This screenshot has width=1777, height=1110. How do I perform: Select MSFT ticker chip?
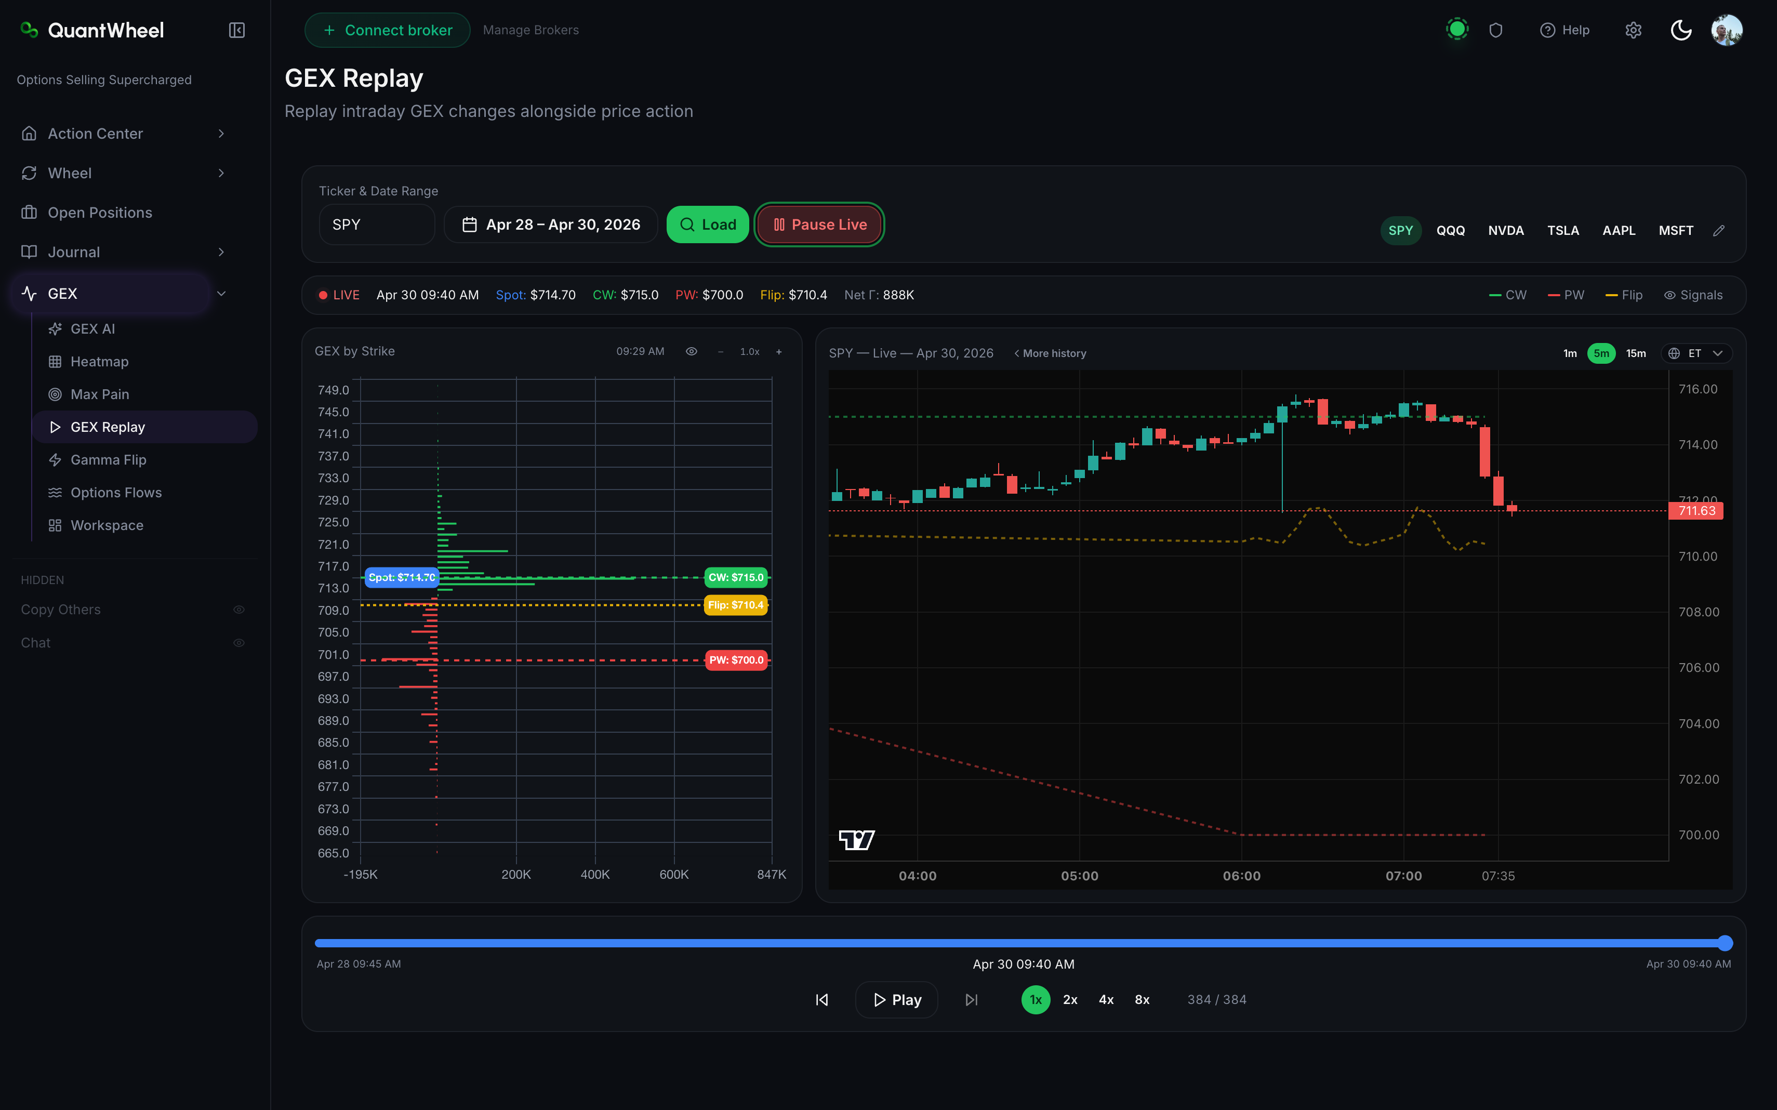coord(1676,231)
